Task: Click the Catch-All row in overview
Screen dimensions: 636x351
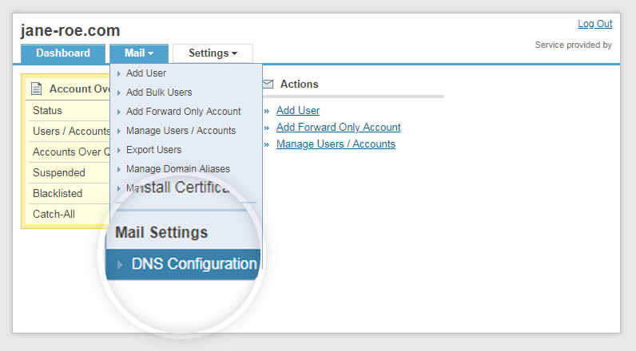Action: coord(54,215)
